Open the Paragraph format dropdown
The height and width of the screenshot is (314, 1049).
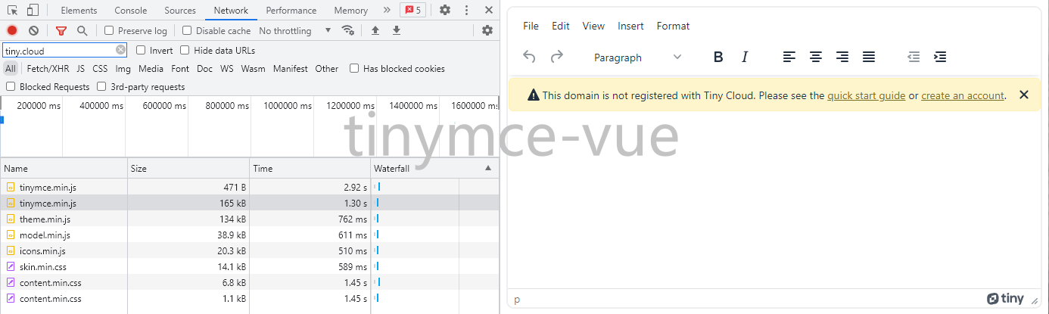[x=637, y=58]
